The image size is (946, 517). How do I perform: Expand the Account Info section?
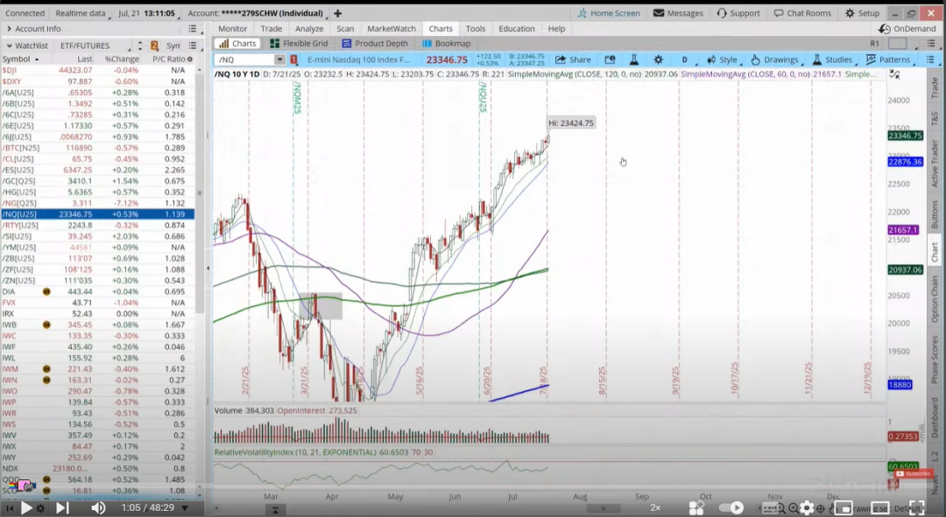pyautogui.click(x=9, y=28)
